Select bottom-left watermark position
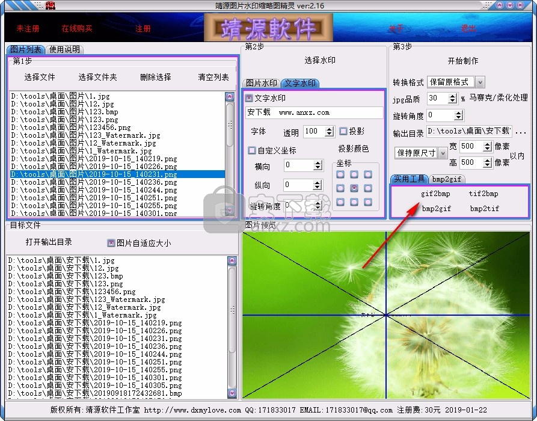Viewport: 537px width, 421px height. click(x=340, y=201)
